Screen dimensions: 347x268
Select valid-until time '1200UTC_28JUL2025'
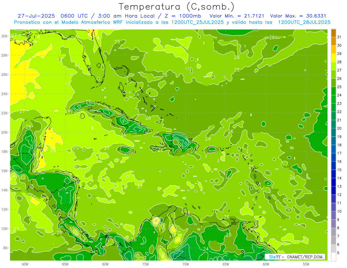pos(304,22)
